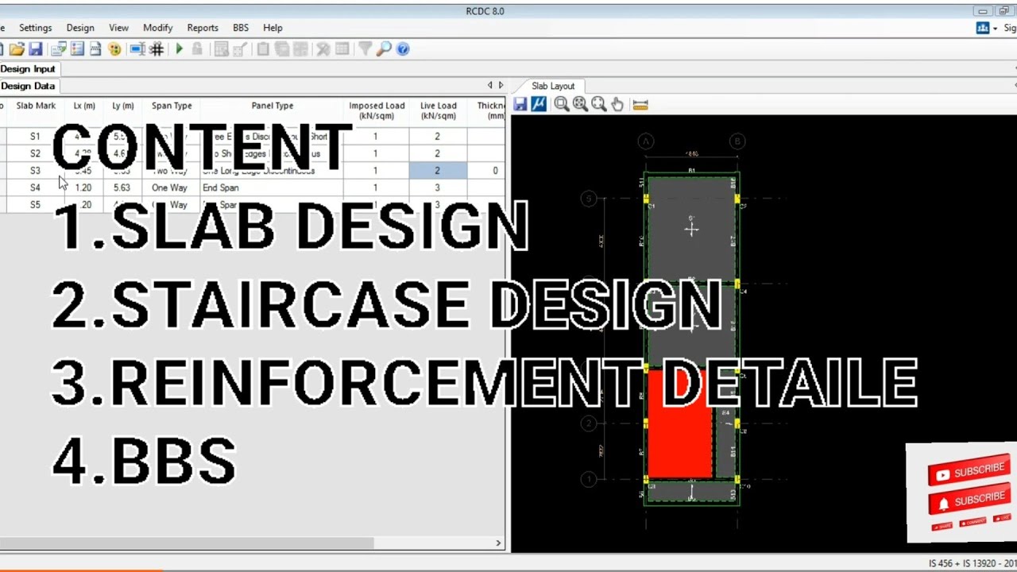
Task: Click the third zoom icon in Slab Layout toolbar
Action: [x=598, y=104]
